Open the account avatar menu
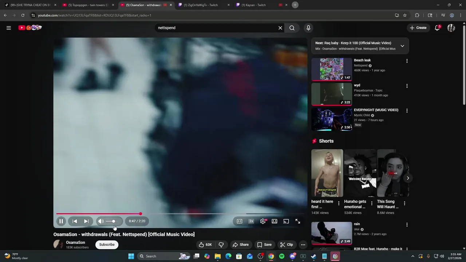The image size is (466, 262). point(451,28)
